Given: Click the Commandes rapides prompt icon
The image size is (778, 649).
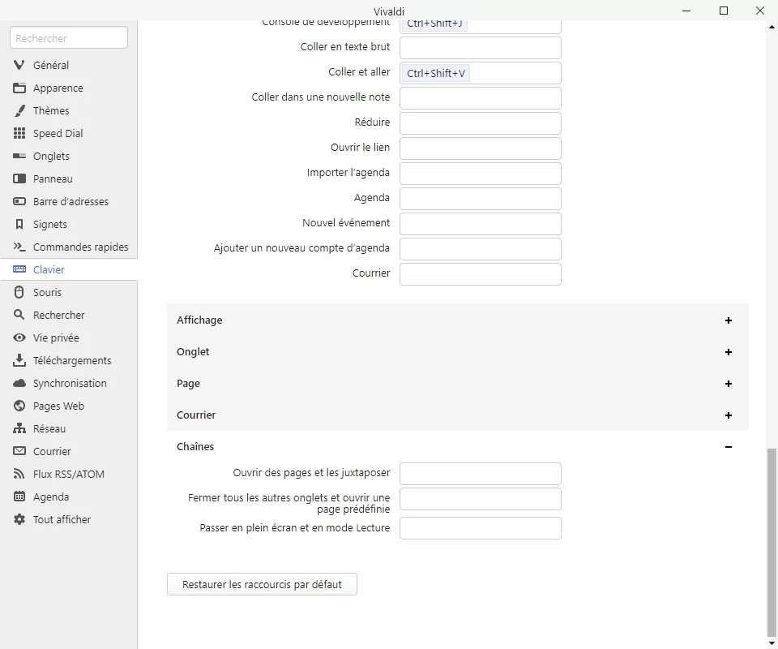Looking at the screenshot, I should 19,247.
